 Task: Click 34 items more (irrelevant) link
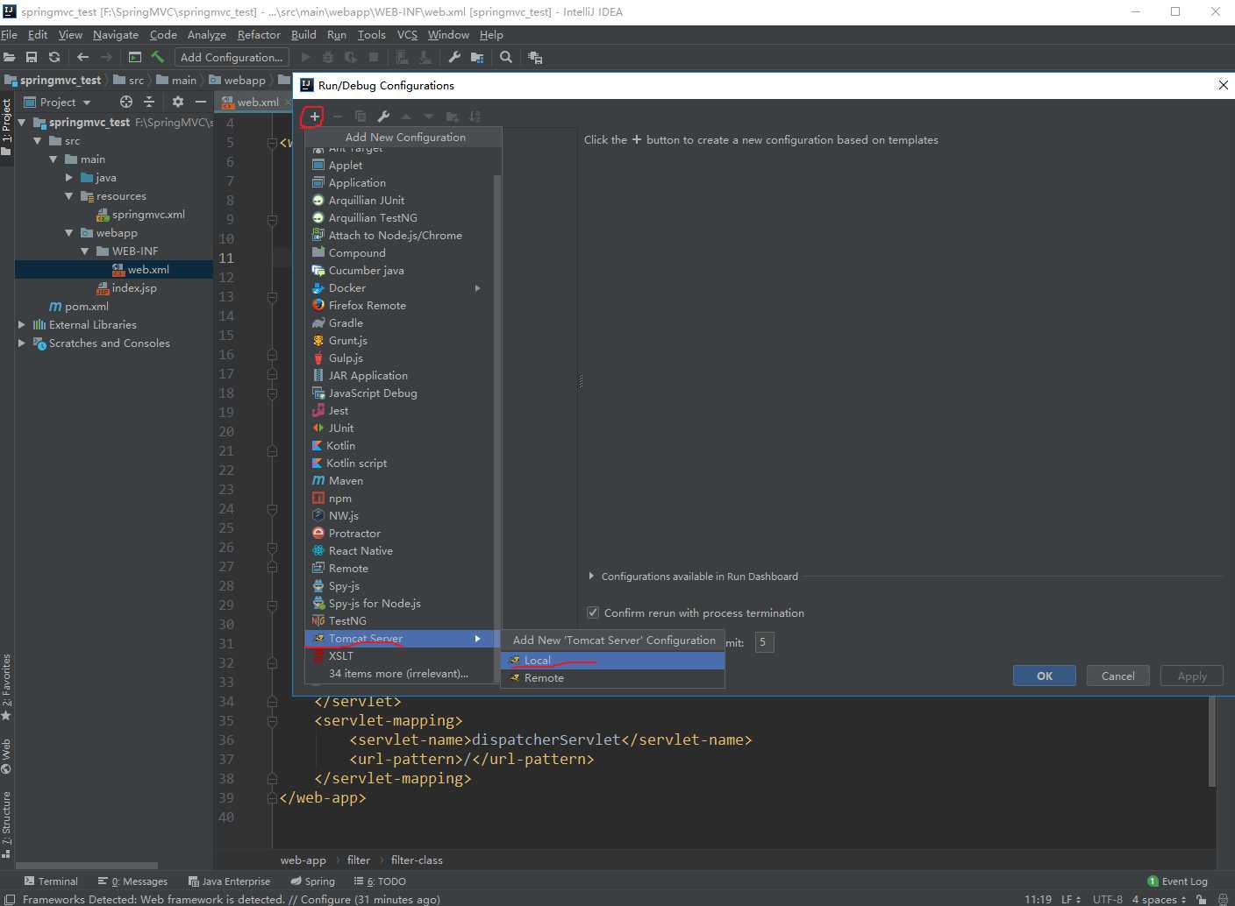tap(398, 674)
